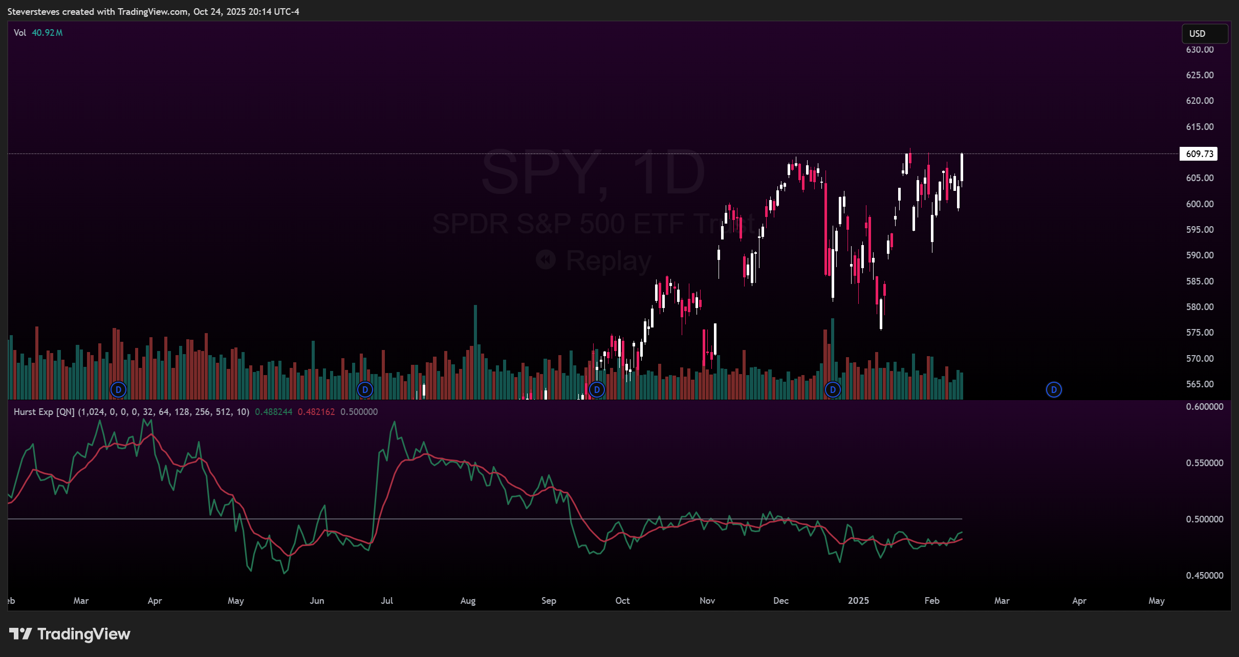Click the 605.00 price axis label
The width and height of the screenshot is (1239, 657).
[x=1200, y=178]
